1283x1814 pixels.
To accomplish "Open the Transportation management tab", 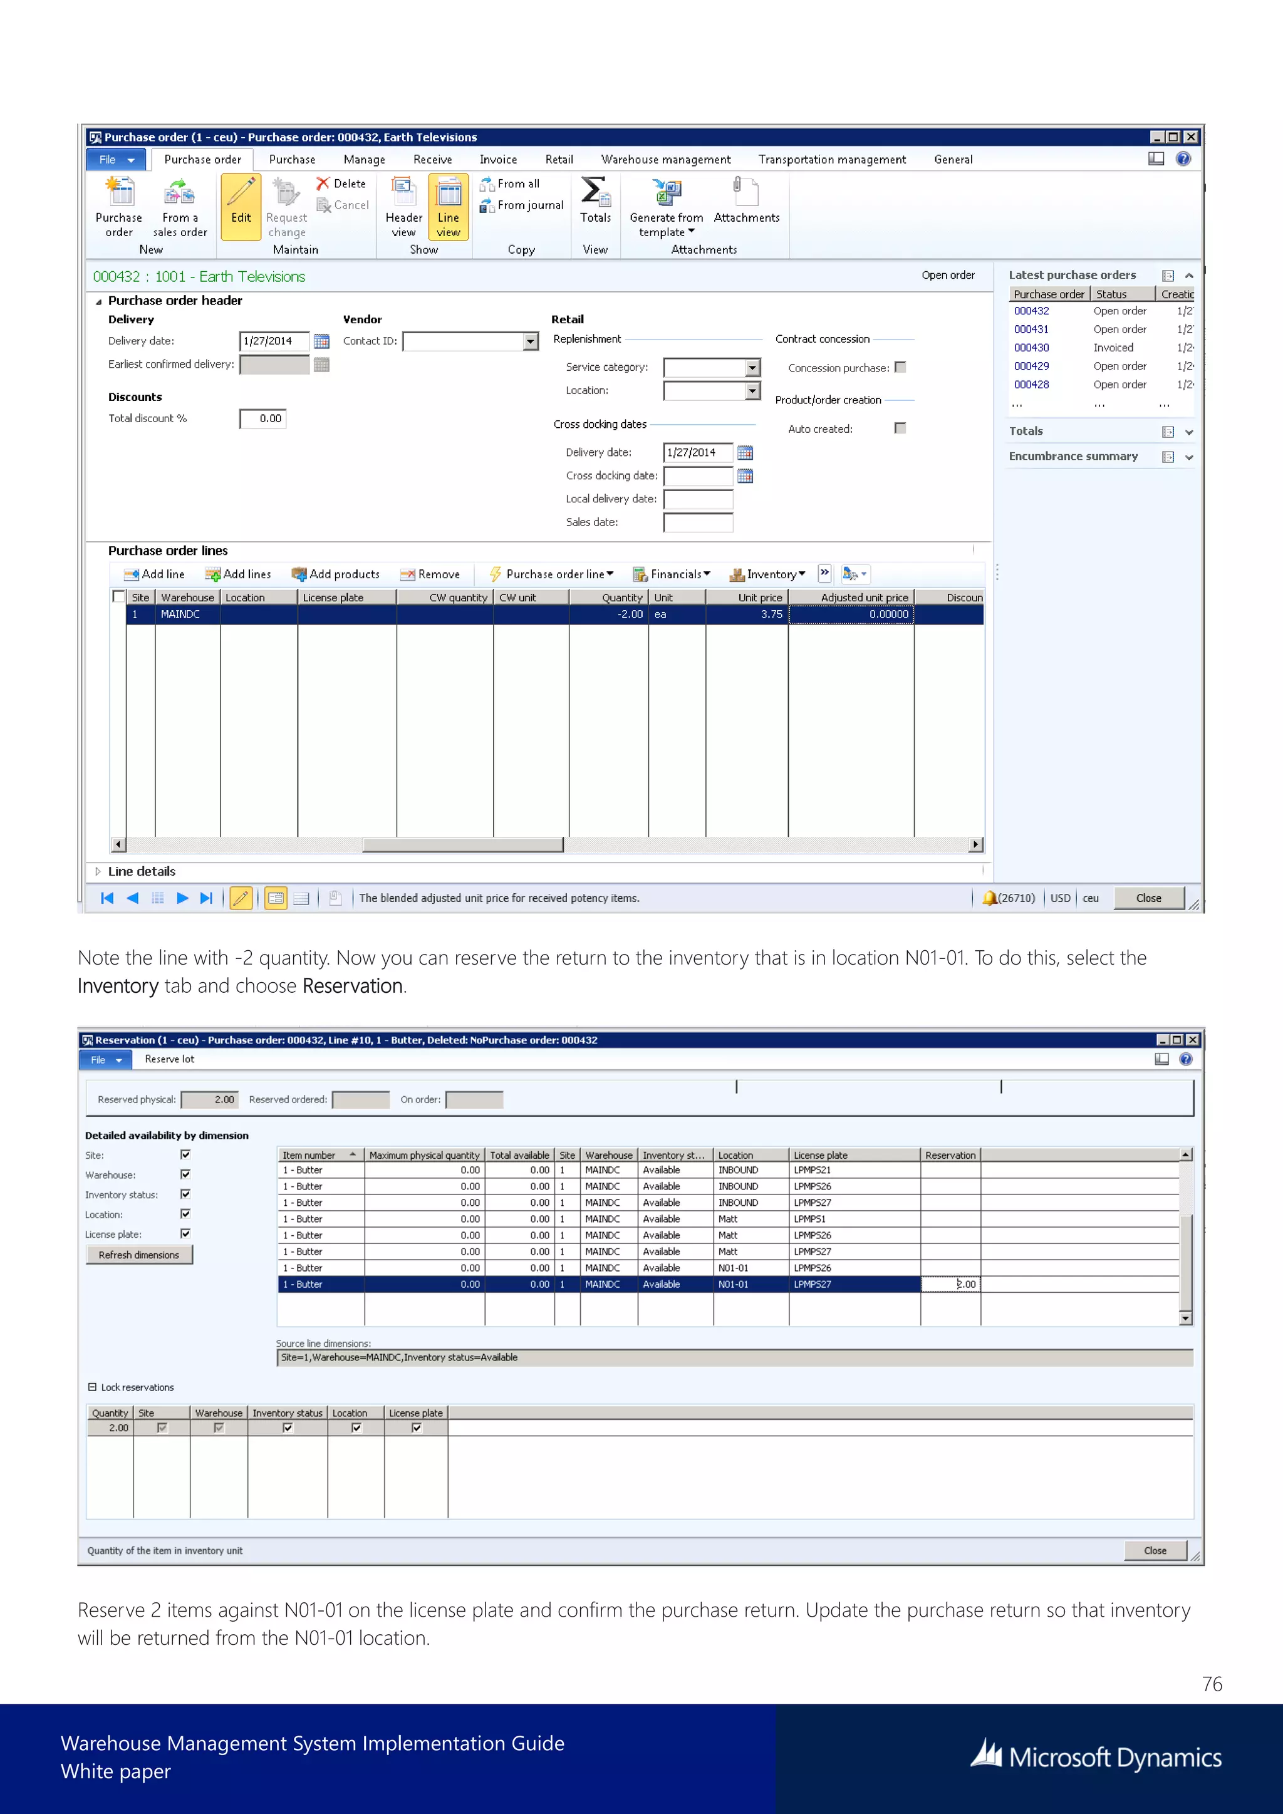I will point(833,160).
